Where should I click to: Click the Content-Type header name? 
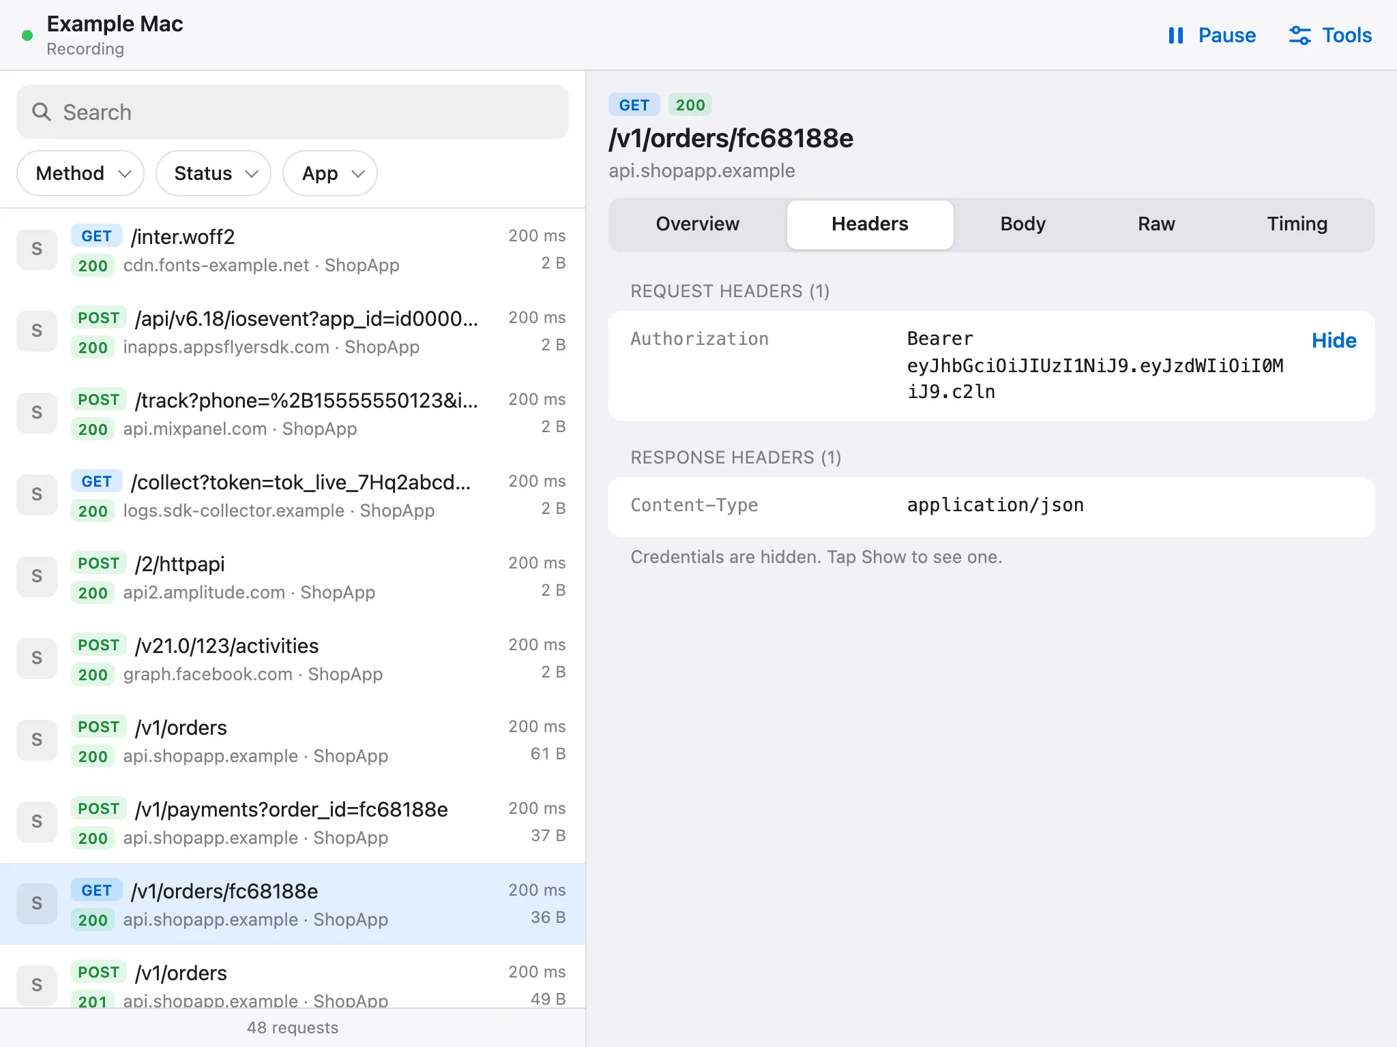coord(694,505)
